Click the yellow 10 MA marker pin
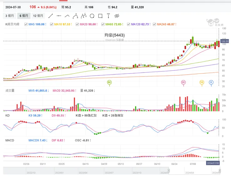This screenshot has height=178, width=231. [x=202, y=83]
